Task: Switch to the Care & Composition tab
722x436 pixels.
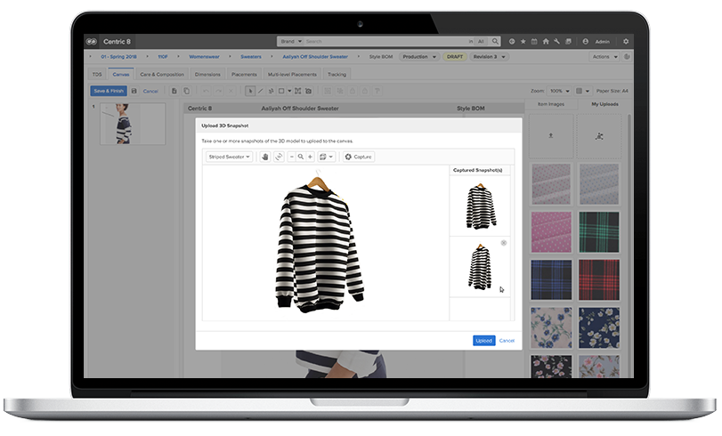Action: click(x=161, y=75)
